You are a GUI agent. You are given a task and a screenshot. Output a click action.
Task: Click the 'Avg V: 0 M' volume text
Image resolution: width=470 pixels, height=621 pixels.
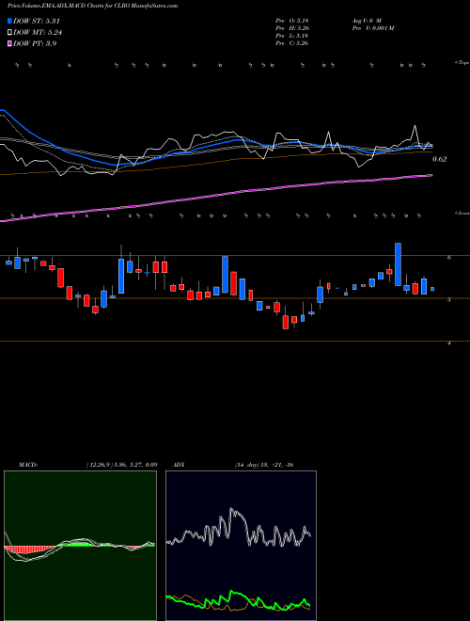pyautogui.click(x=366, y=20)
